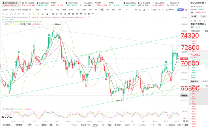Toggle the KDJ sub-indicator
This screenshot has width=208, height=127.
(109, 125)
